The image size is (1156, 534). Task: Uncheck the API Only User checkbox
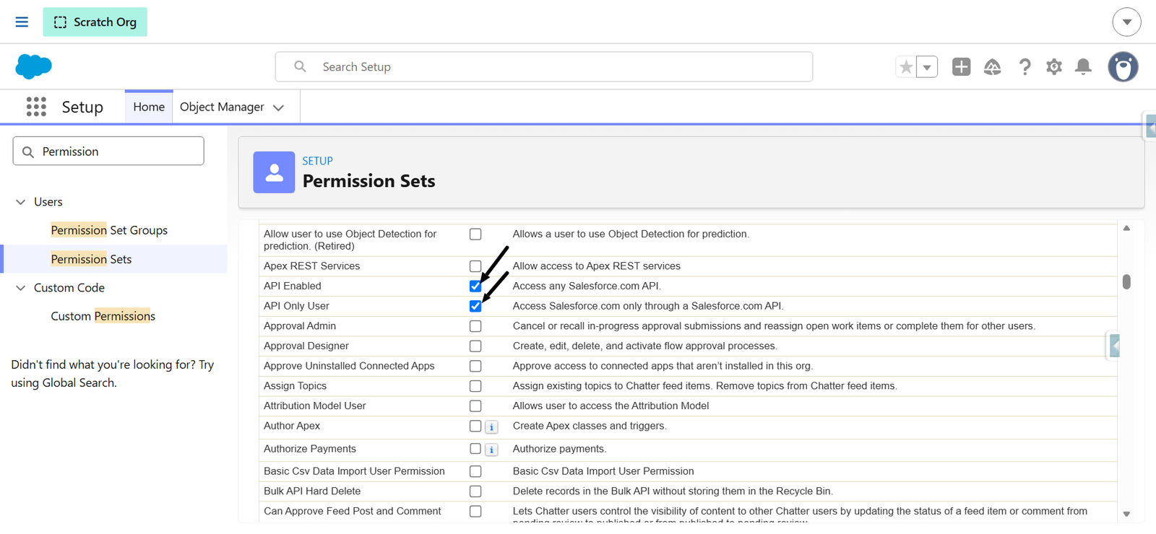pyautogui.click(x=475, y=306)
